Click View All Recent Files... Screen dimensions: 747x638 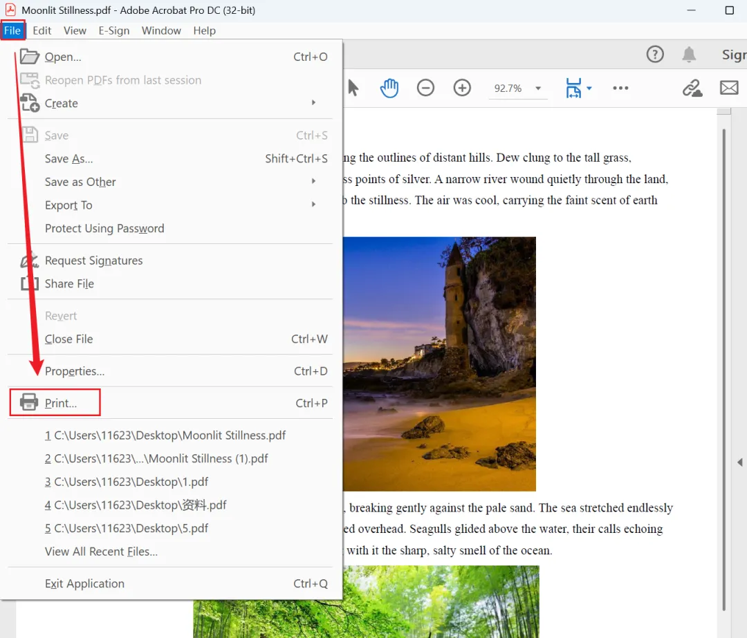tap(101, 552)
